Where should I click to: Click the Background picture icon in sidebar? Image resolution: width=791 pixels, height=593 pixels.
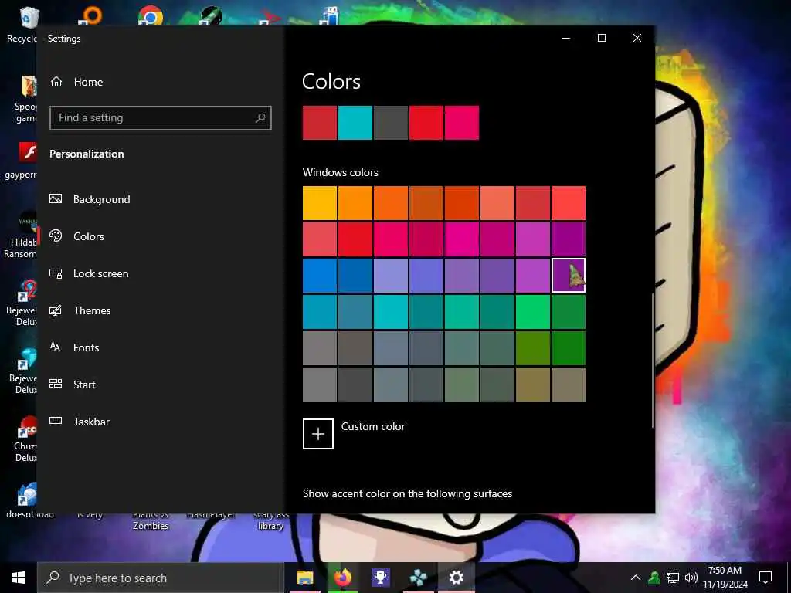point(56,198)
